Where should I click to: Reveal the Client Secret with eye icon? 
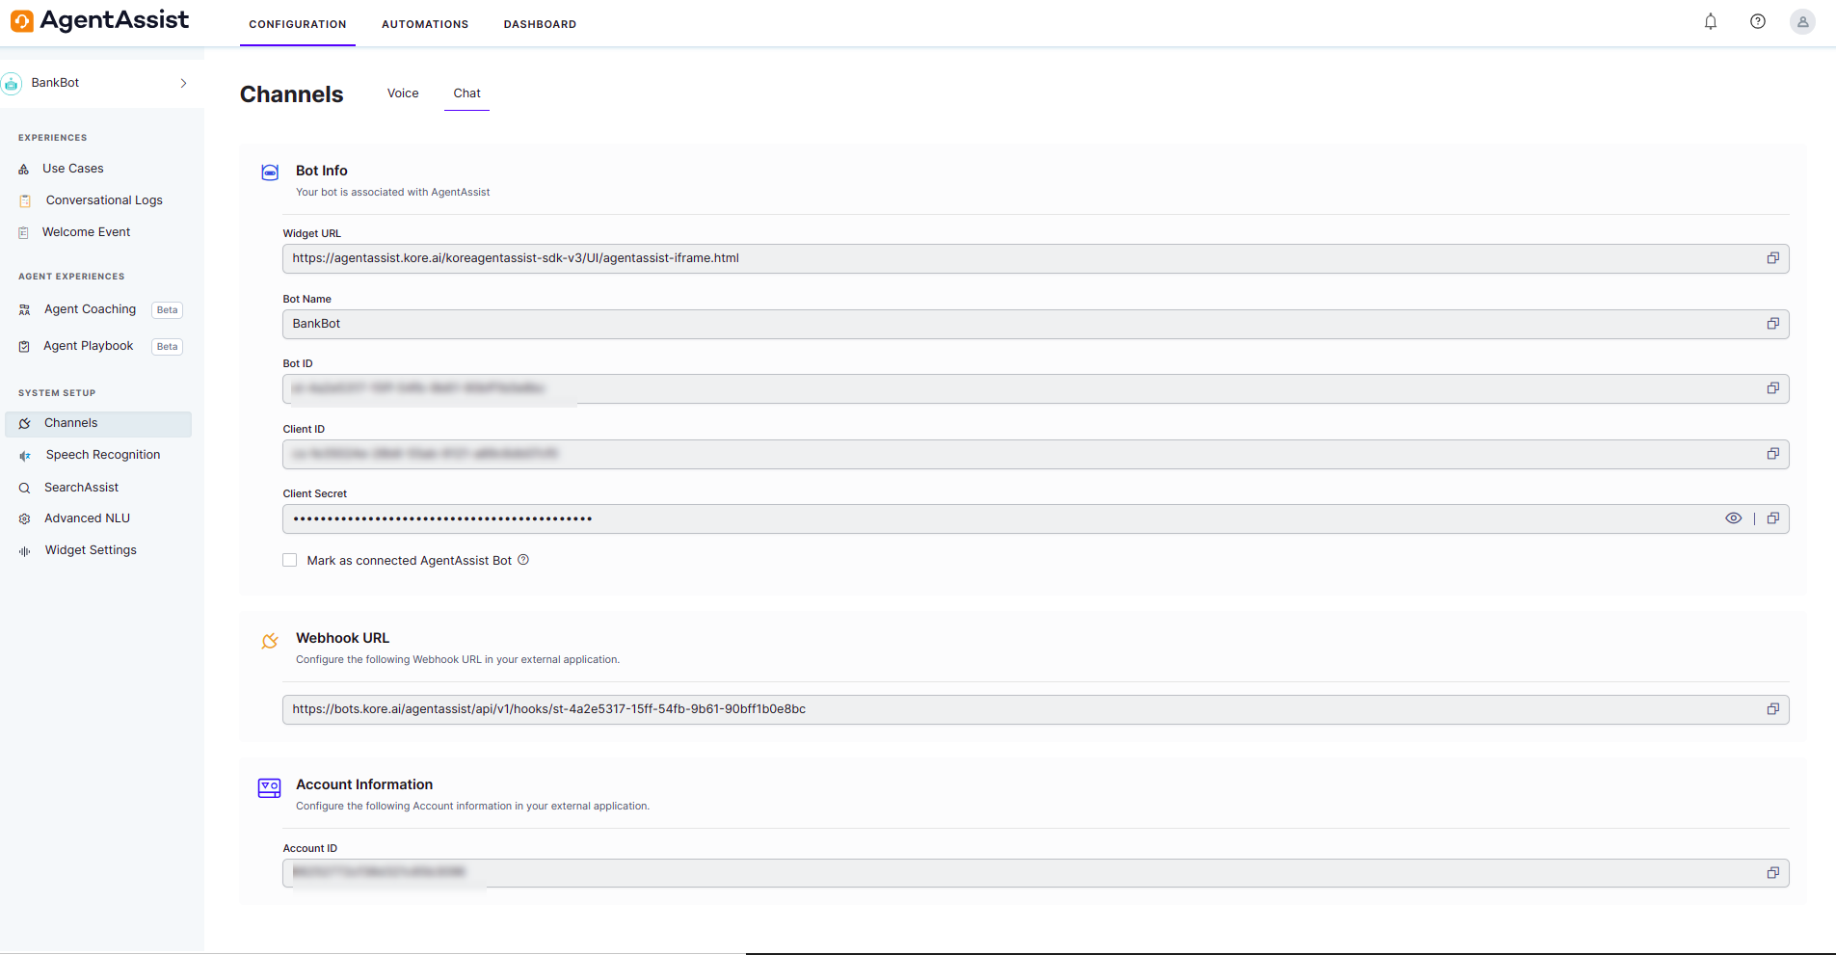(1733, 518)
